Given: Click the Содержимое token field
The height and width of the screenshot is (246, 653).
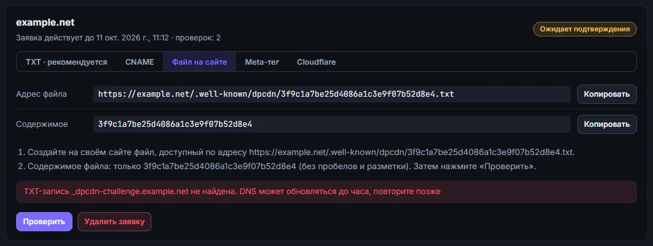Looking at the screenshot, I should click(332, 124).
